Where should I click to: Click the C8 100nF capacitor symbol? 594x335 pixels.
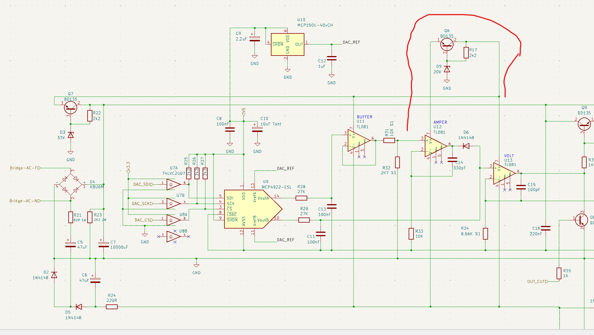click(230, 129)
